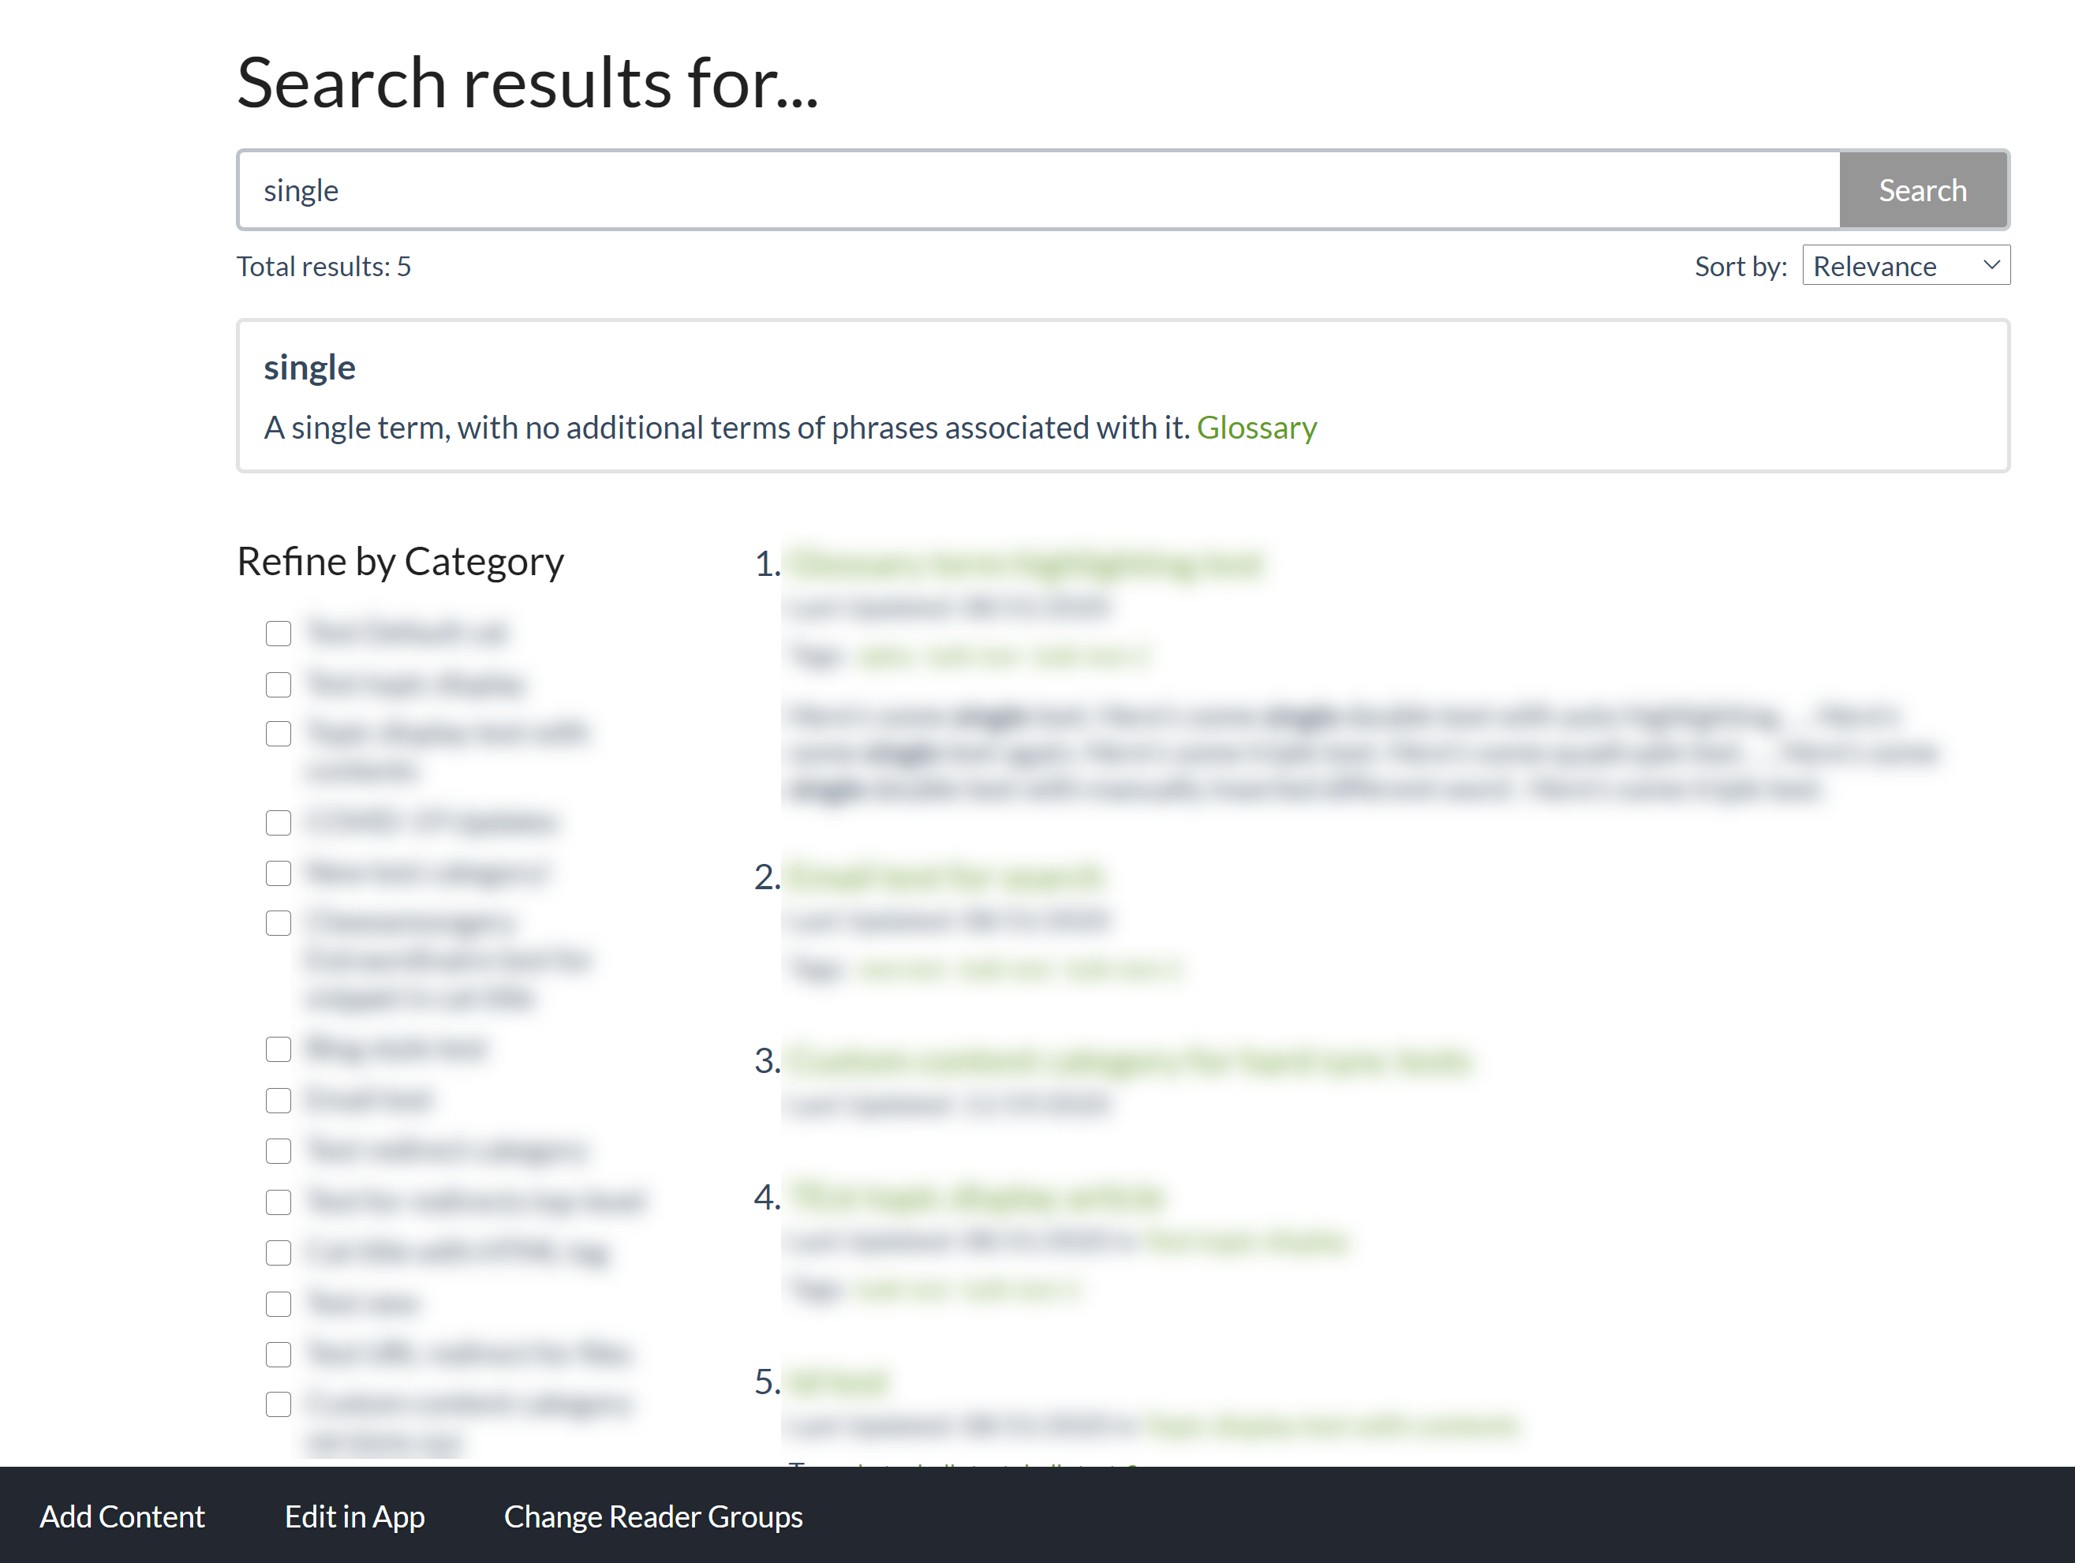
Task: Check the last visible category checkbox
Action: coord(279,1404)
